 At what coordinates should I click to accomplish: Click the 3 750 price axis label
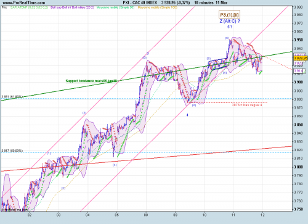click(x=298, y=209)
